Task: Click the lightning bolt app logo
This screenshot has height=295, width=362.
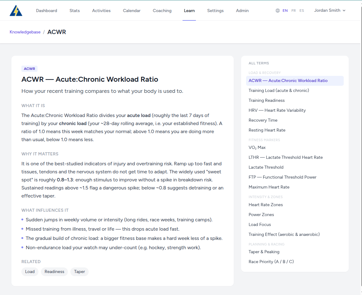Action: click(x=16, y=11)
